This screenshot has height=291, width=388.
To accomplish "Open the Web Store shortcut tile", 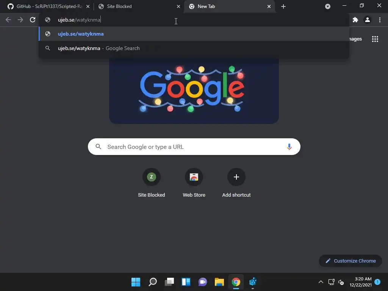I will [194, 183].
